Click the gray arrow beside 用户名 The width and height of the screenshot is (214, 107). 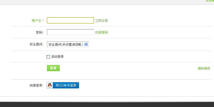tap(43, 20)
